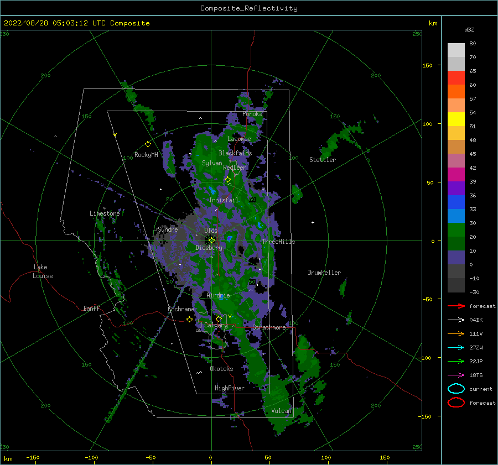Click the Blackfalds label on the map
The width and height of the screenshot is (498, 465).
(235, 153)
